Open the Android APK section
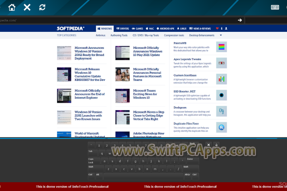The height and width of the screenshot is (191, 287). (165, 29)
